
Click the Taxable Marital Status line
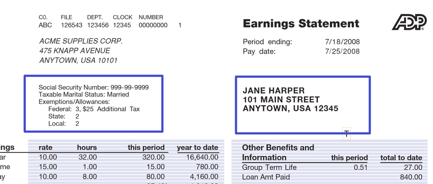click(84, 95)
